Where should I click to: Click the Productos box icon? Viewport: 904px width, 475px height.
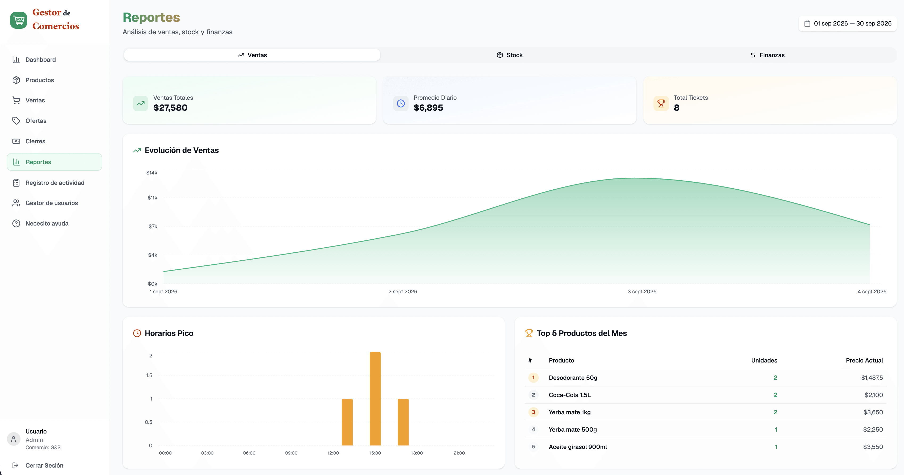pyautogui.click(x=16, y=80)
